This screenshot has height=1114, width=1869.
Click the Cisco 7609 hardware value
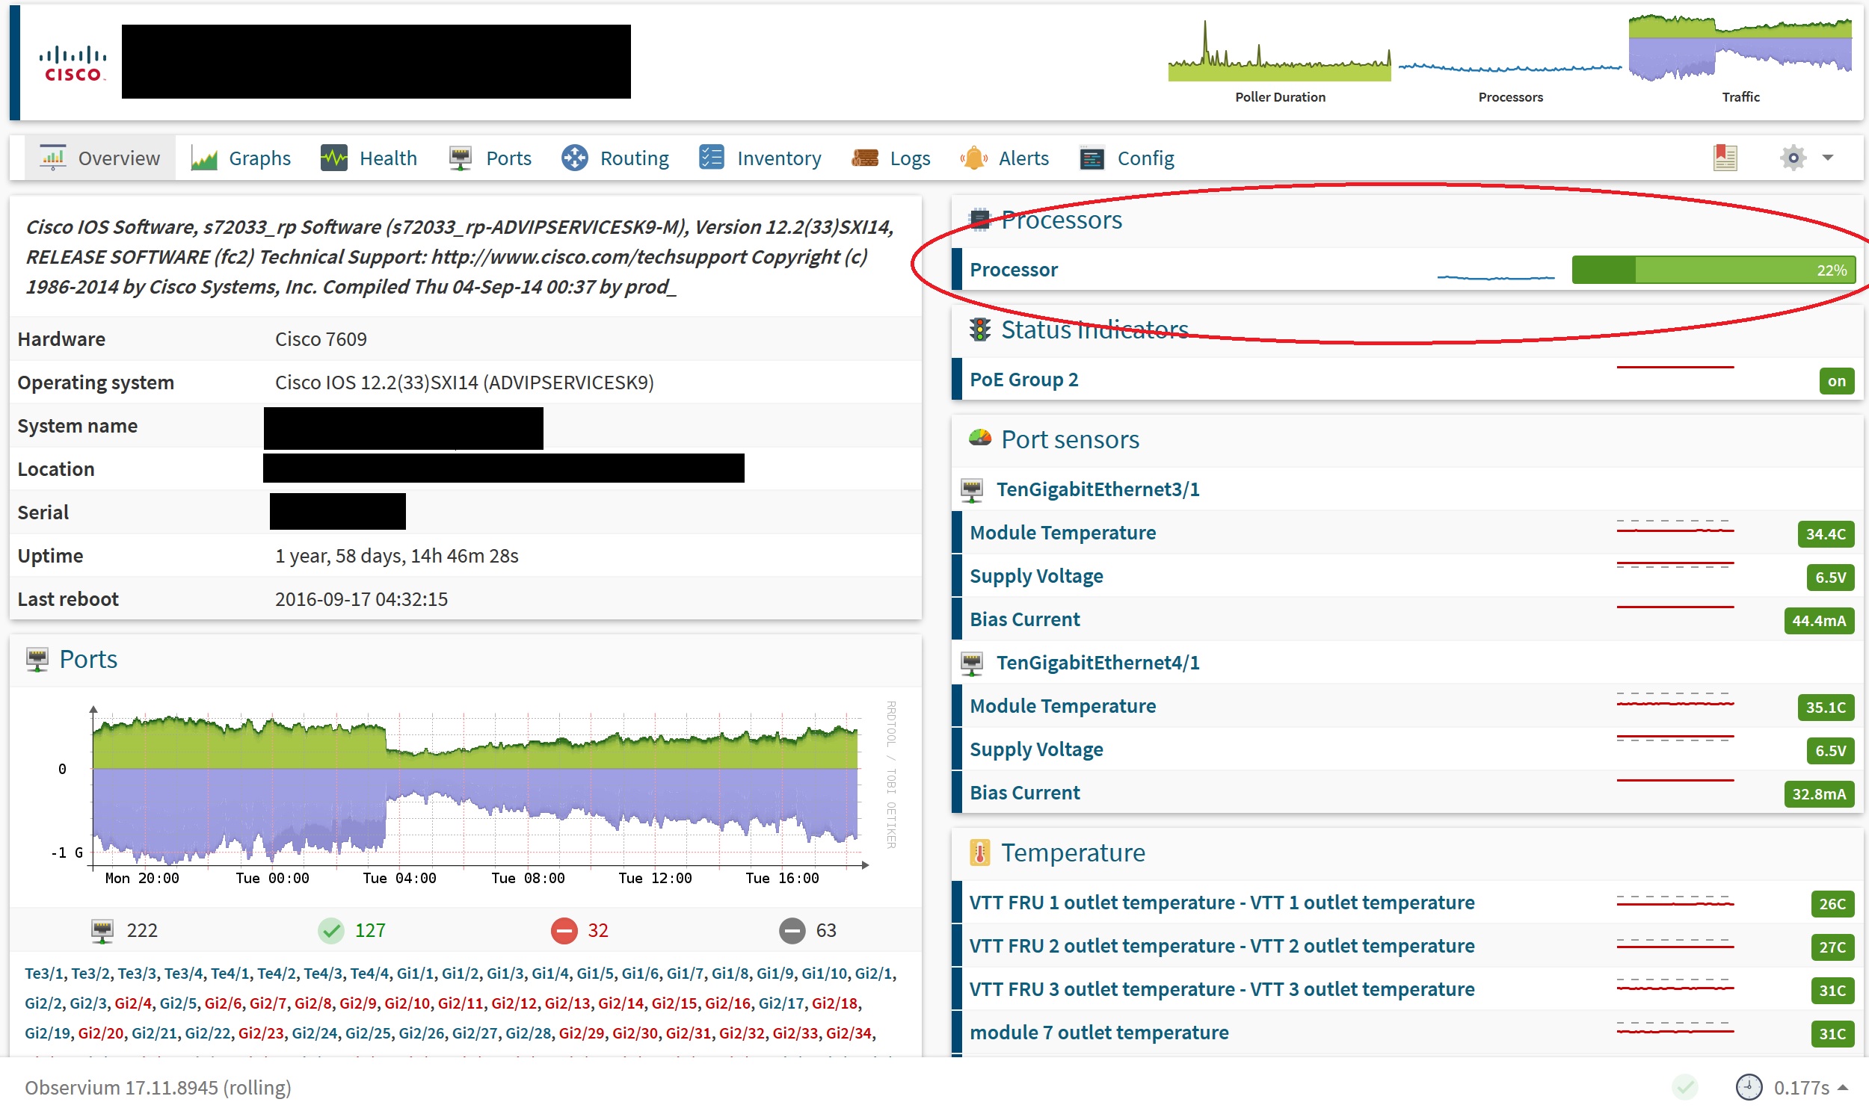(x=321, y=339)
